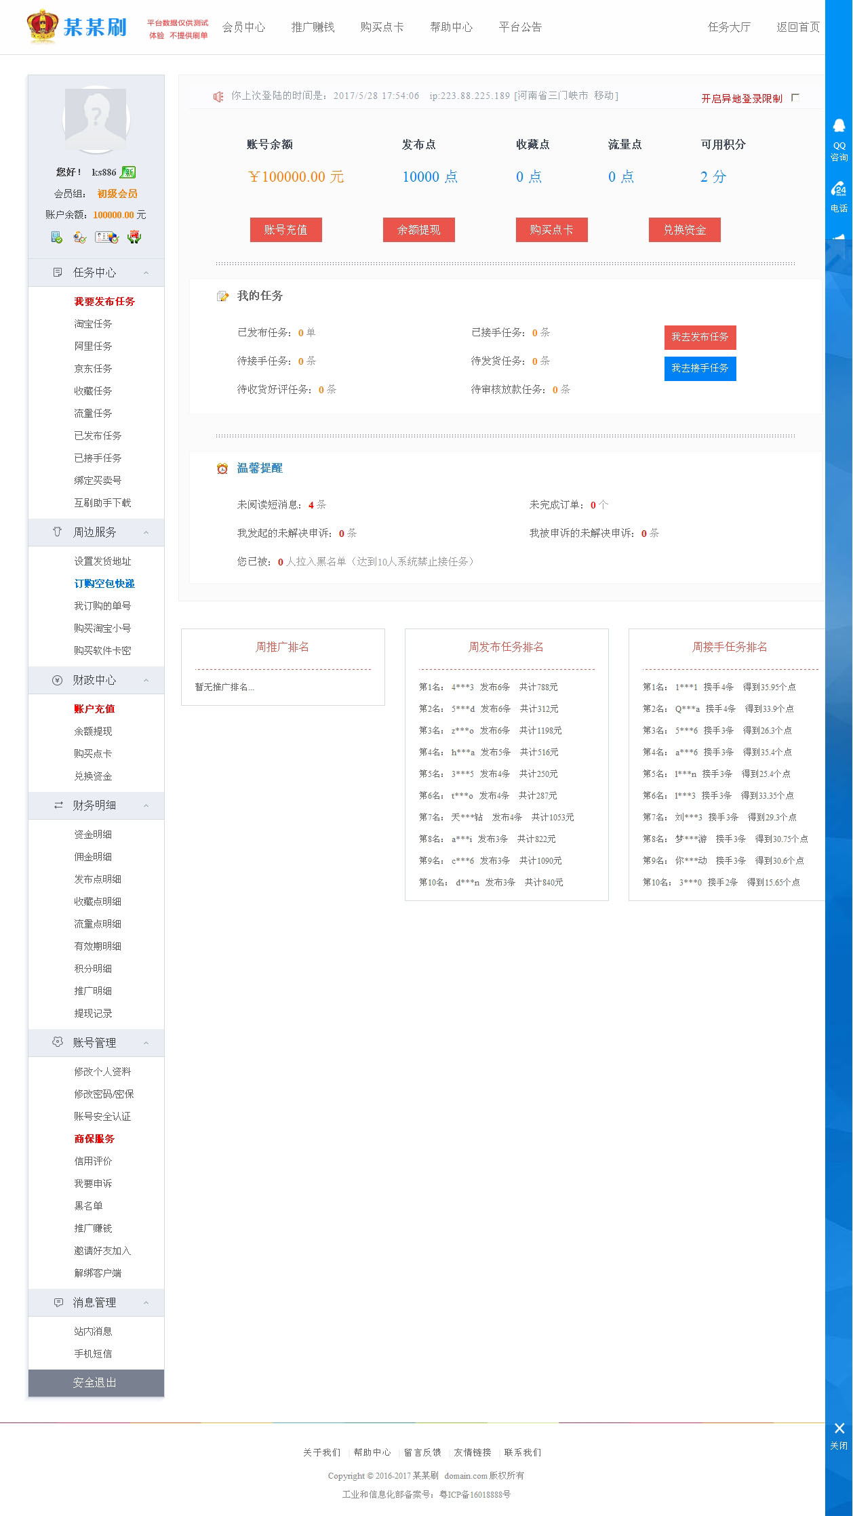Viewport: 853px width, 1516px height.
Task: Click 返回首页 in the top bar
Action: [x=798, y=27]
